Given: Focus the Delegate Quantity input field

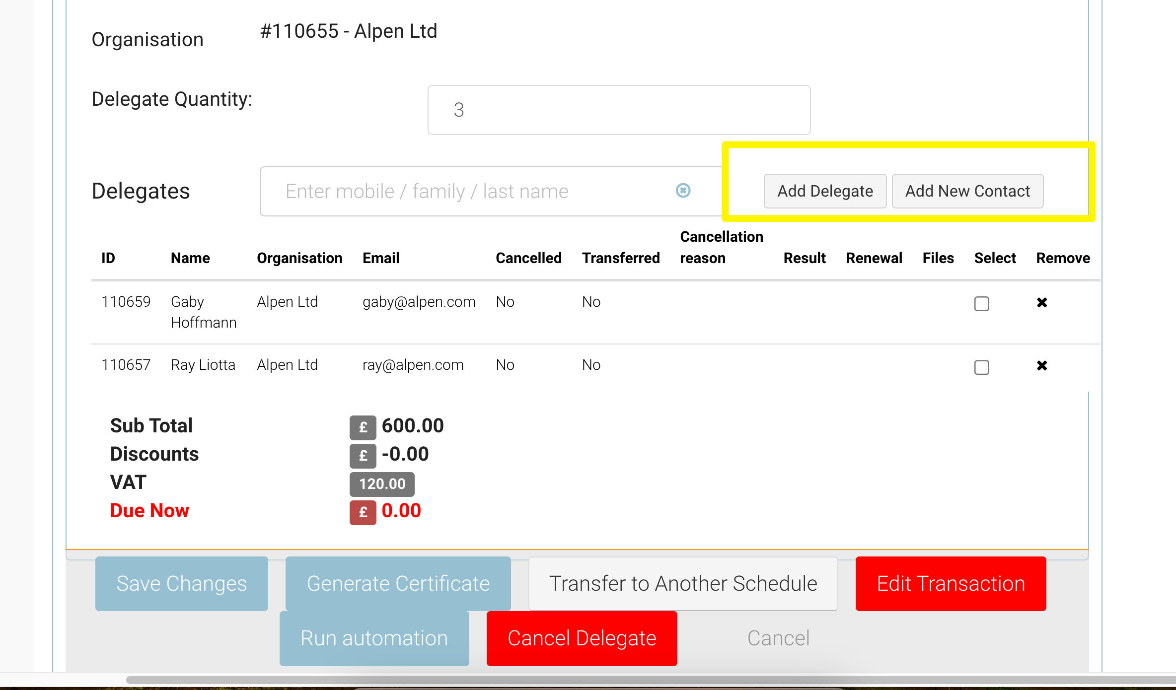Looking at the screenshot, I should [x=619, y=110].
